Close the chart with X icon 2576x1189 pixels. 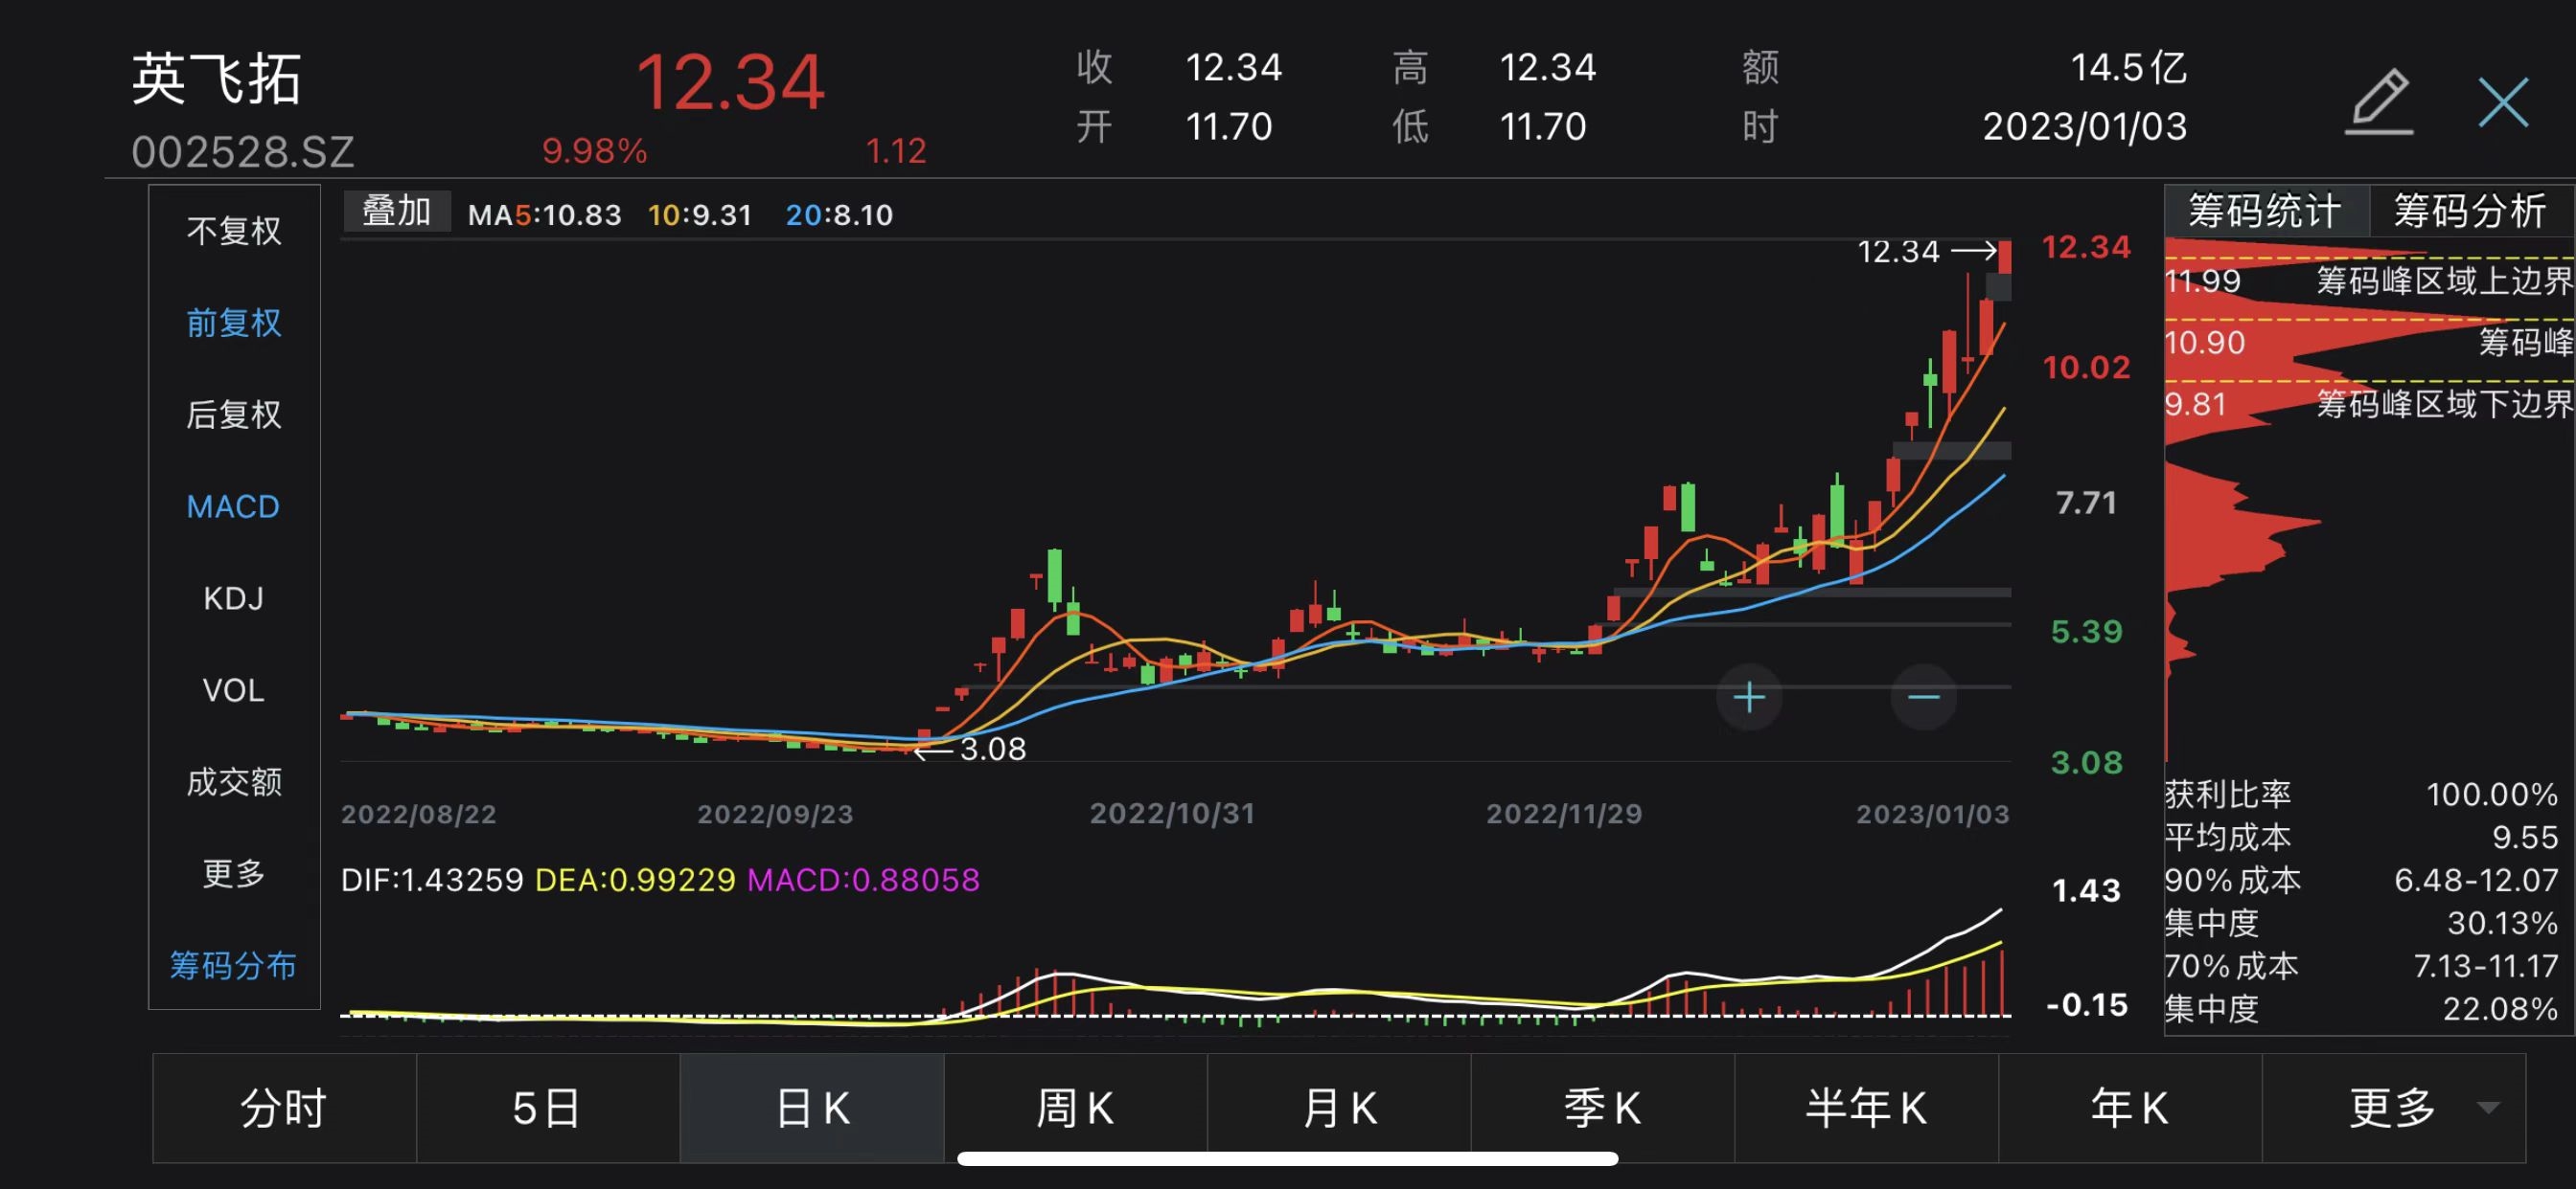coord(2503,101)
